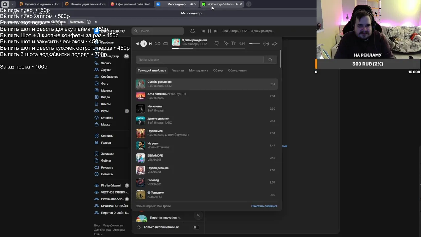Viewport: 421px width, 237px height.
Task: Show lyrics via the Tt icon
Action: [234, 43]
